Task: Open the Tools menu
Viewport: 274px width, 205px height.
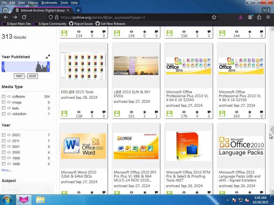Action: pyautogui.click(x=64, y=3)
